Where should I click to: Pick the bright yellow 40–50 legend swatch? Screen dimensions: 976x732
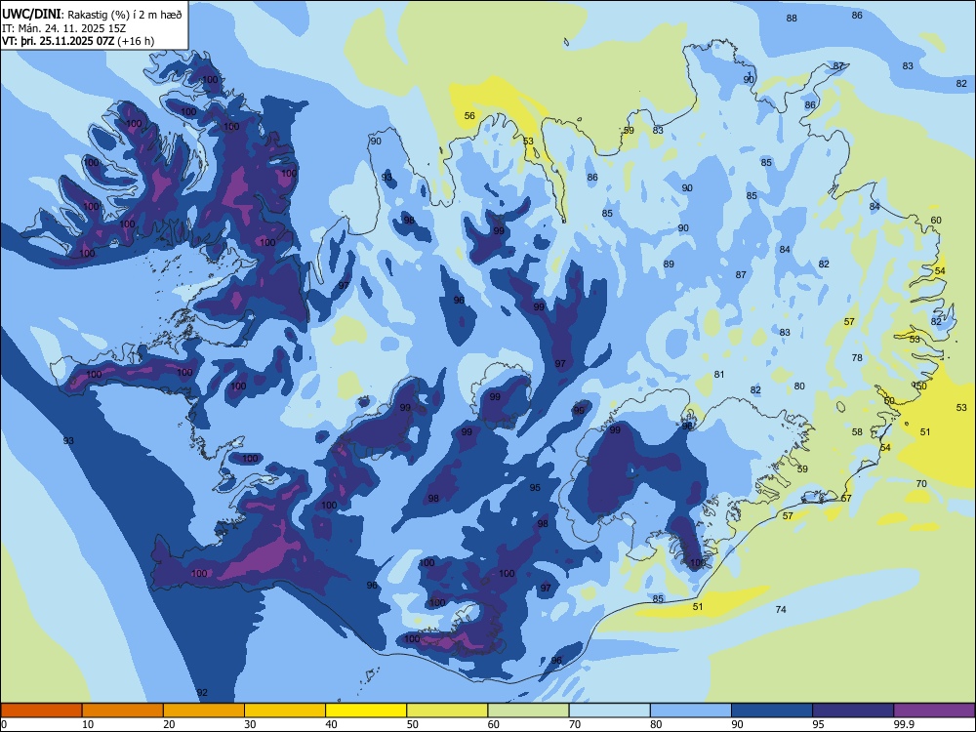pyautogui.click(x=366, y=711)
